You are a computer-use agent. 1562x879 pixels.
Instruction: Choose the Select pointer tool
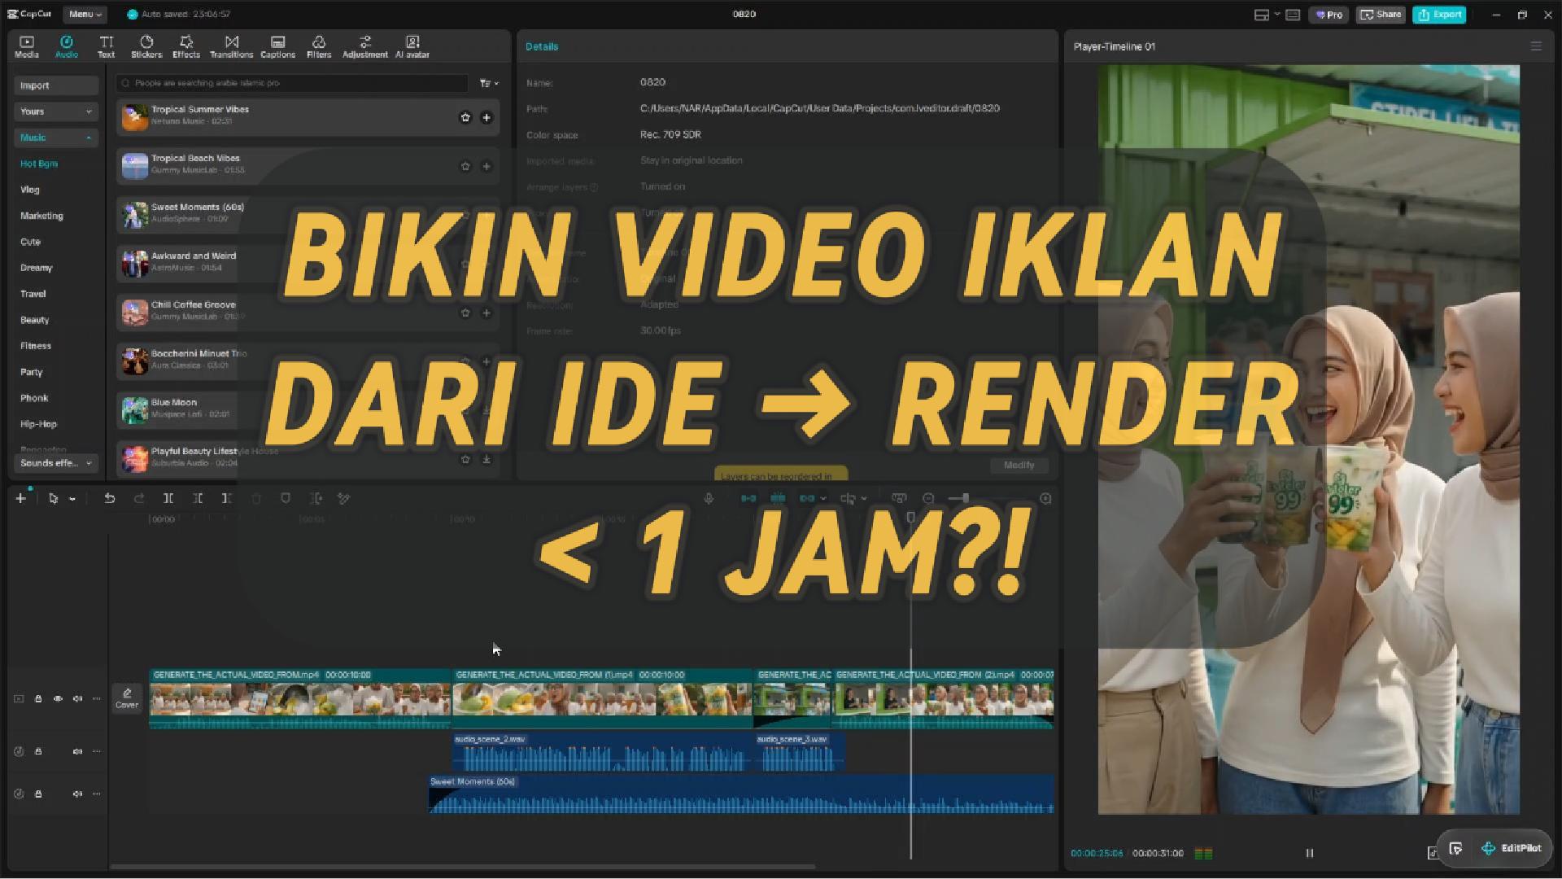point(53,498)
